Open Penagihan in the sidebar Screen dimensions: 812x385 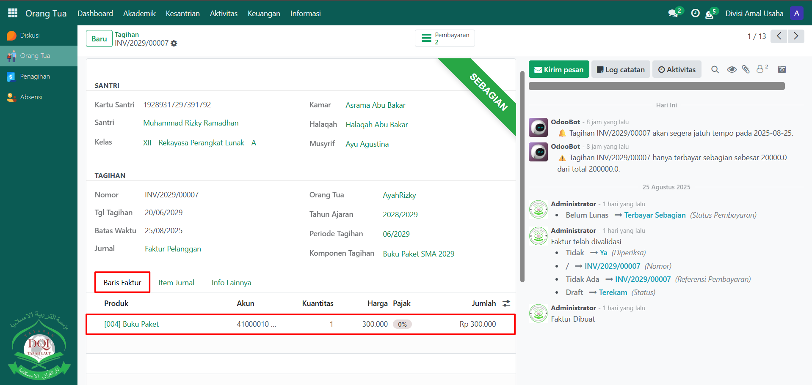35,76
